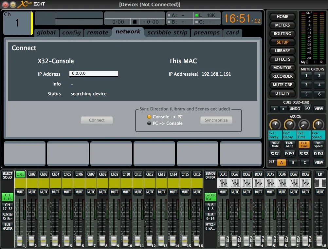Click the Ch16 fader handle
The height and width of the screenshot is (249, 328).
[x=196, y=240]
